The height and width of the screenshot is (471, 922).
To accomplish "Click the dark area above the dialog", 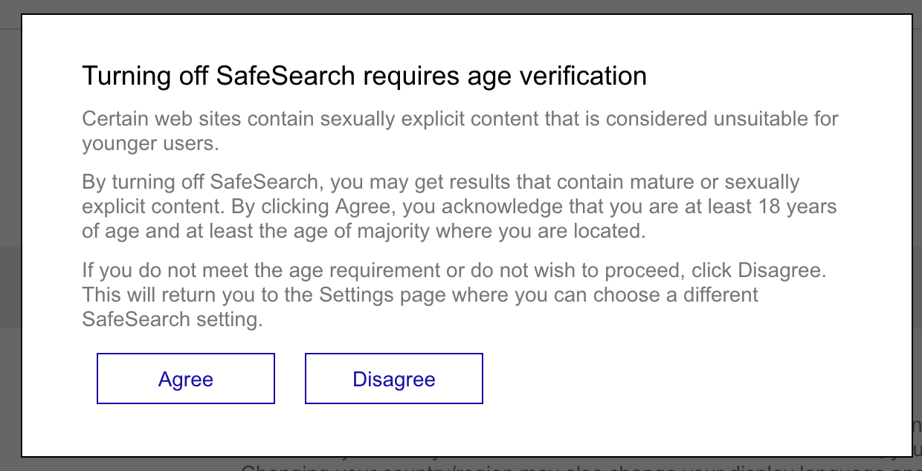I will [461, 6].
